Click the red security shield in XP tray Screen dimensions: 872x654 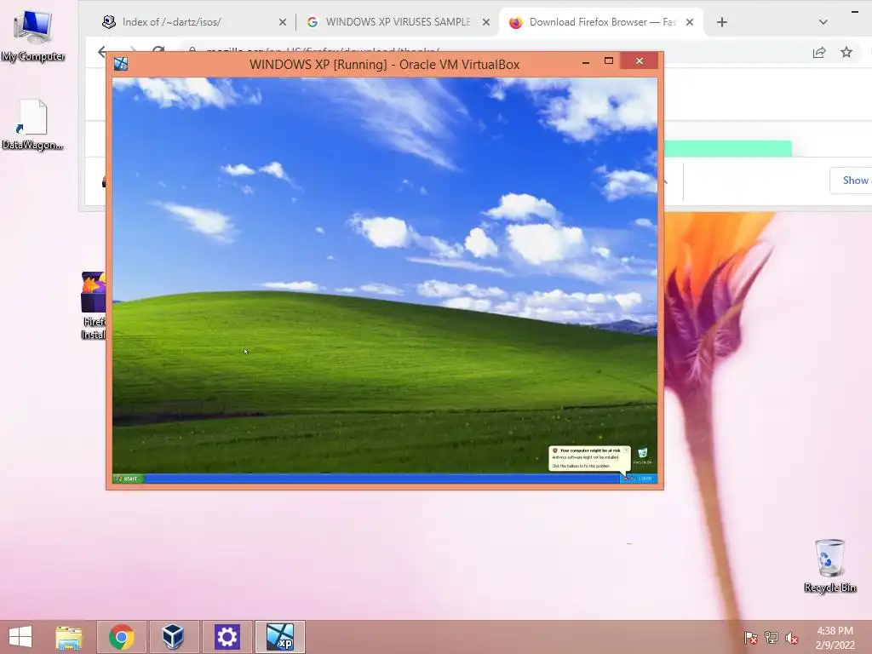click(626, 479)
